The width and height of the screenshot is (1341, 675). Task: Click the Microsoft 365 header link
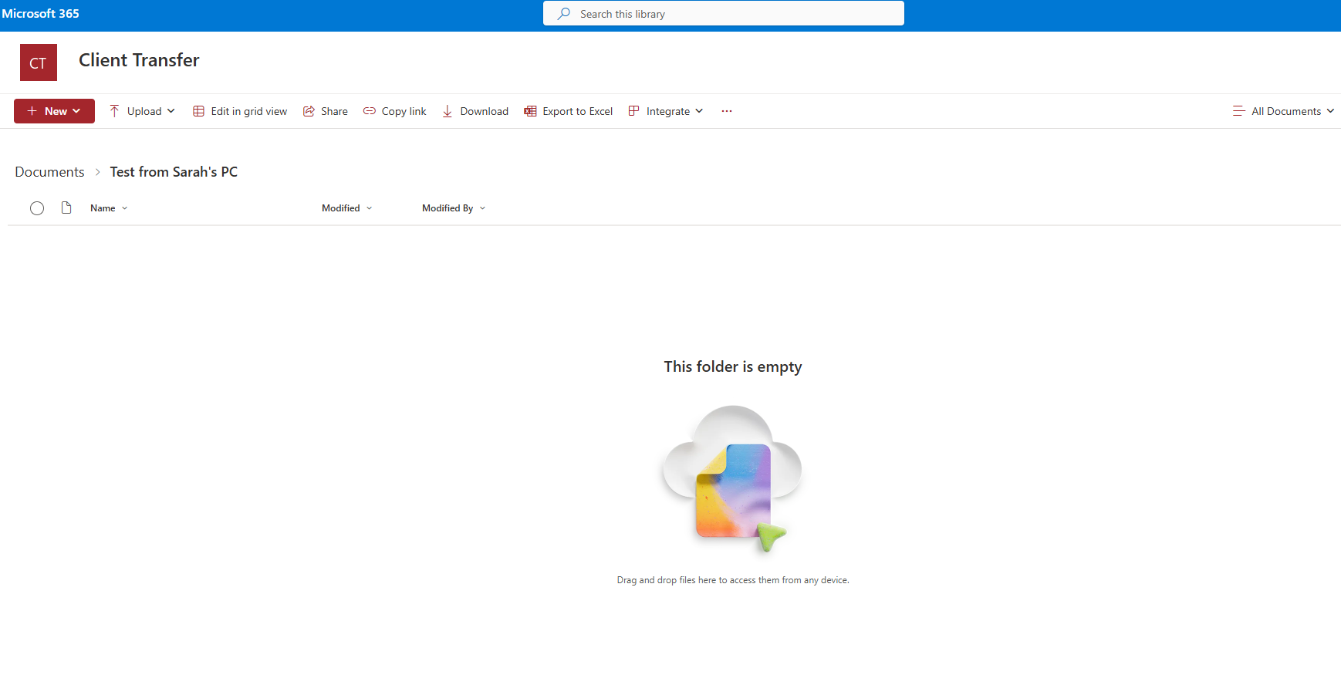40,14
